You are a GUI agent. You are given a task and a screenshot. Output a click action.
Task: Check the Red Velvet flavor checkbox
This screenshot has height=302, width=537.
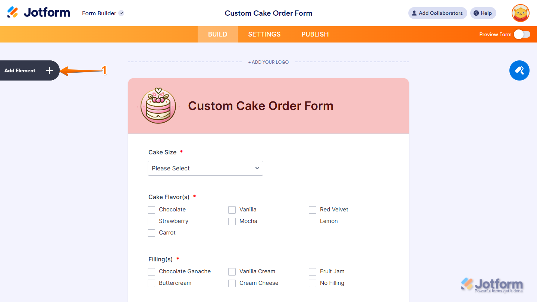pyautogui.click(x=313, y=210)
